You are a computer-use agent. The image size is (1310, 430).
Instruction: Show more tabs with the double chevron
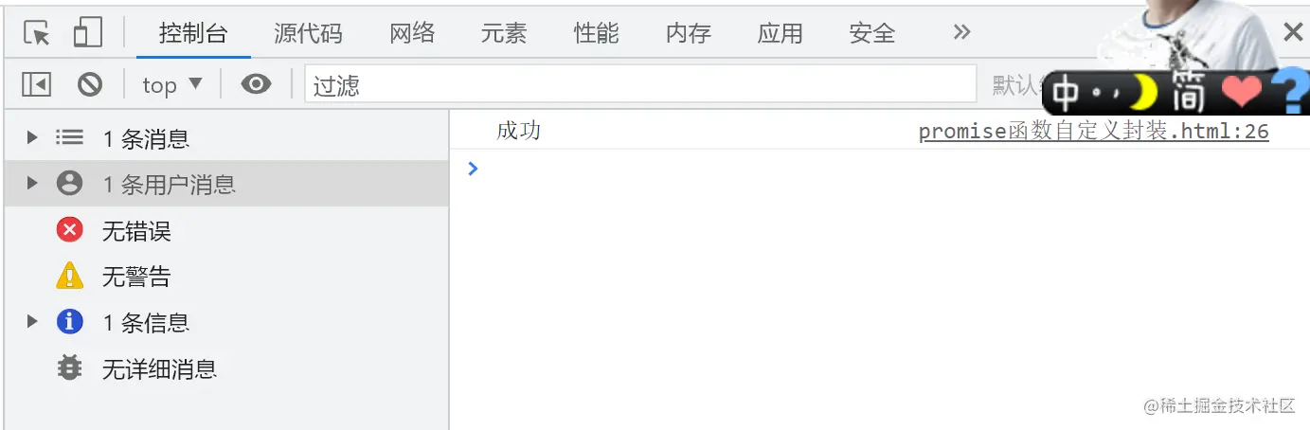point(962,33)
